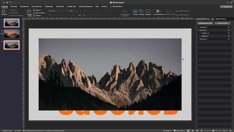234x132 pixels.
Task: Open the Расположение dropdown arrow
Action: 161,11
